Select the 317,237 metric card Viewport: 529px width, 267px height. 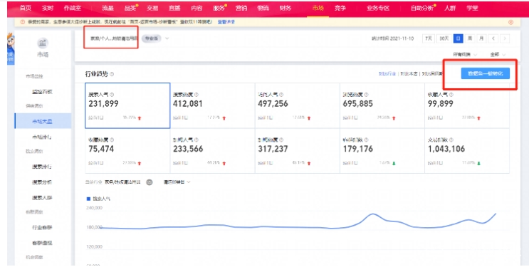pyautogui.click(x=297, y=151)
